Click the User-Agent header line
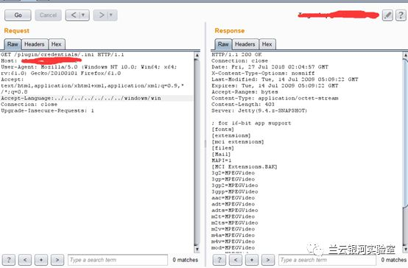The width and height of the screenshot is (408, 268). point(88,70)
